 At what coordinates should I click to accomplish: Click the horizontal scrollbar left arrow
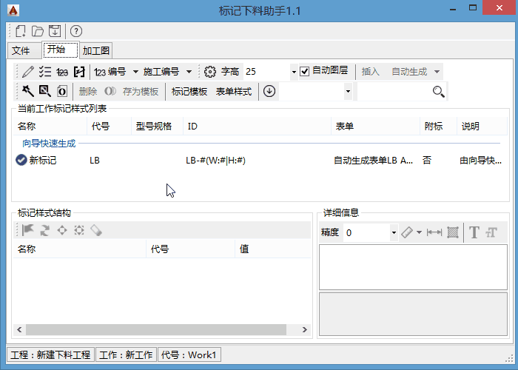pos(19,329)
